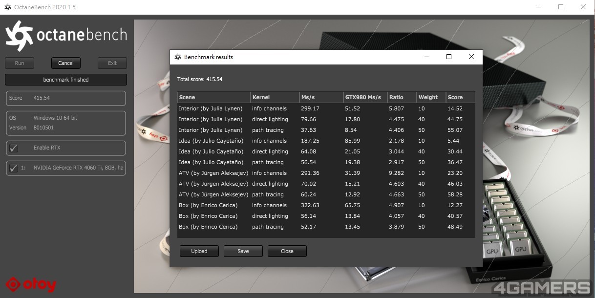Click the Version value '8010501'
This screenshot has width=595, height=298.
pyautogui.click(x=44, y=128)
